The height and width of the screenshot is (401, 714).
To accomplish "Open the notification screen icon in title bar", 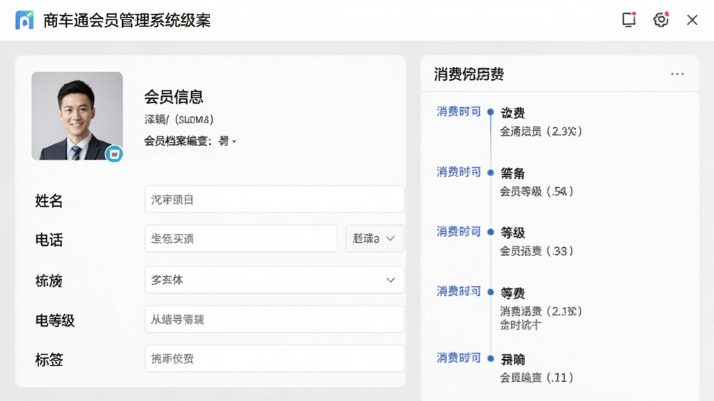I will click(x=629, y=19).
